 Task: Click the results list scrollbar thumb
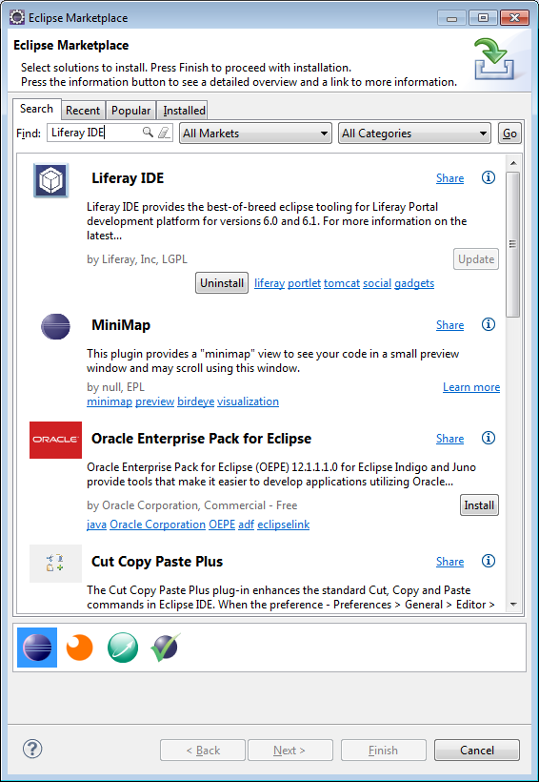(512, 244)
